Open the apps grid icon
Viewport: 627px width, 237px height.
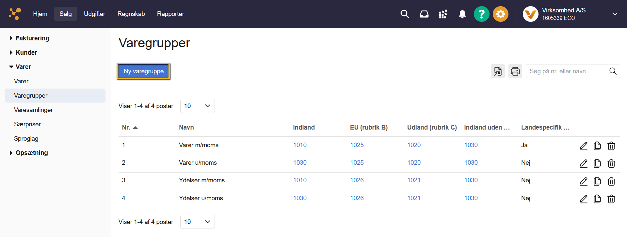pyautogui.click(x=443, y=14)
